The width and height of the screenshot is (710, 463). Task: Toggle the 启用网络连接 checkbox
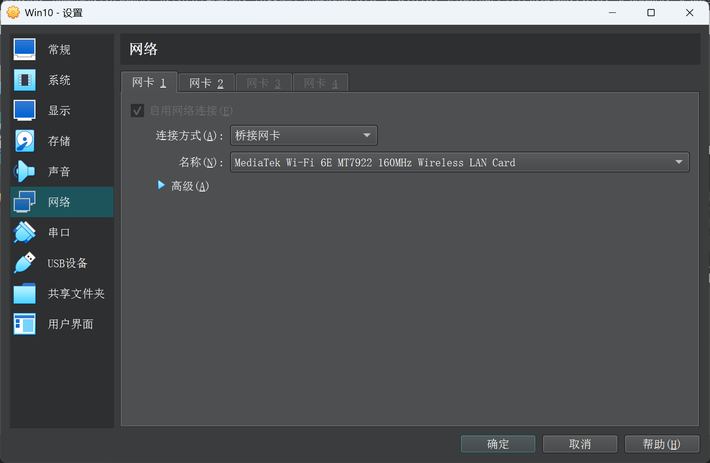click(137, 111)
